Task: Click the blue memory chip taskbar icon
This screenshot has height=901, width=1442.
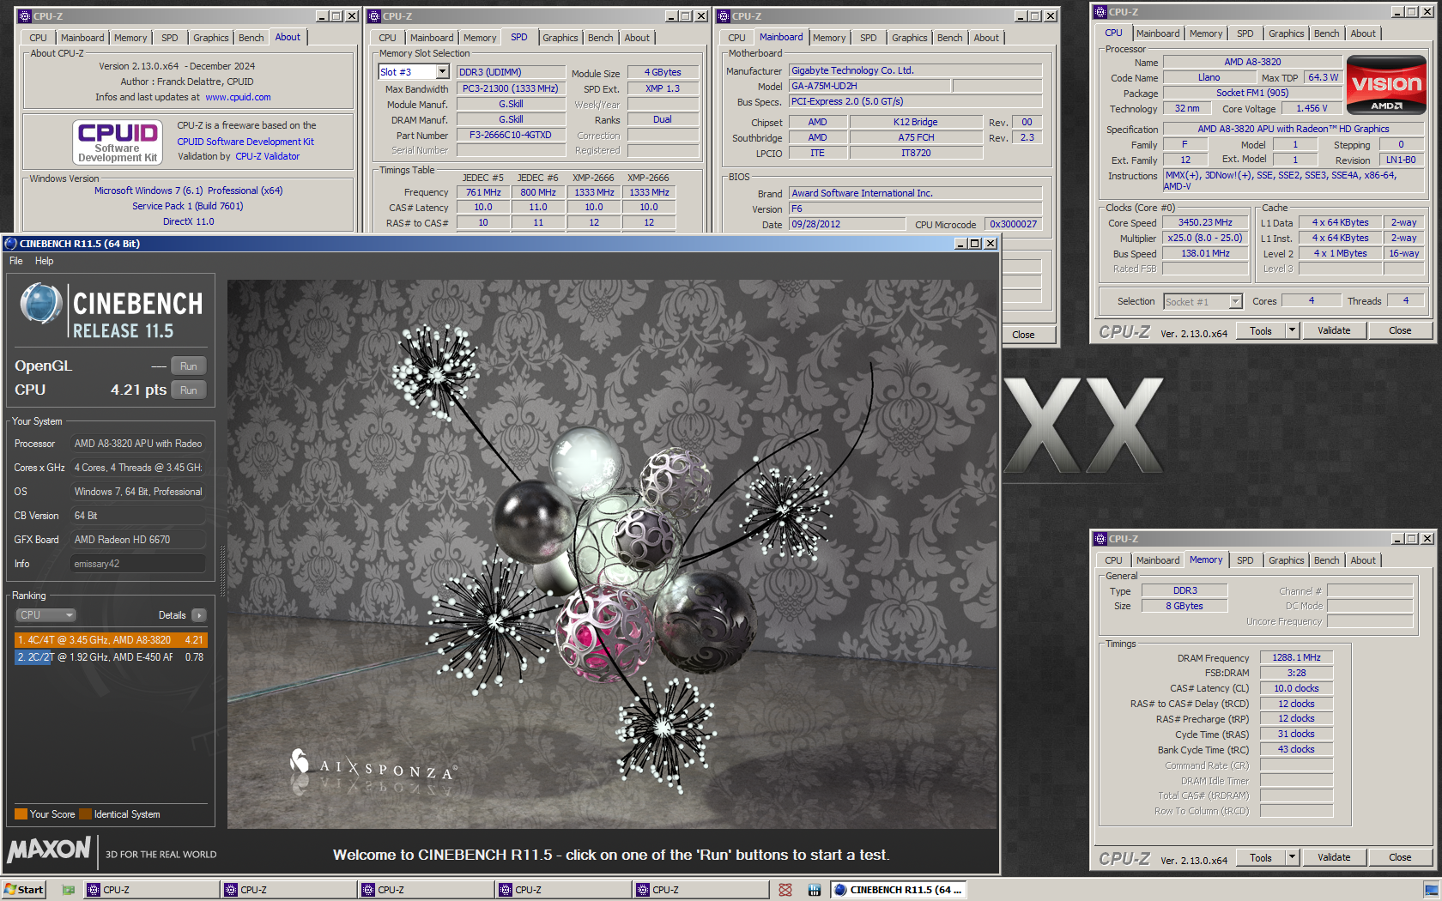Action: tap(814, 890)
